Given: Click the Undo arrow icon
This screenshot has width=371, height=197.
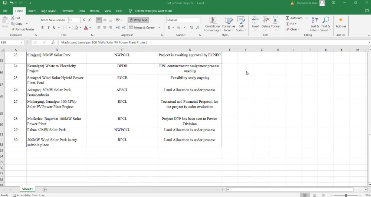Looking at the screenshot, I should tap(12, 3).
